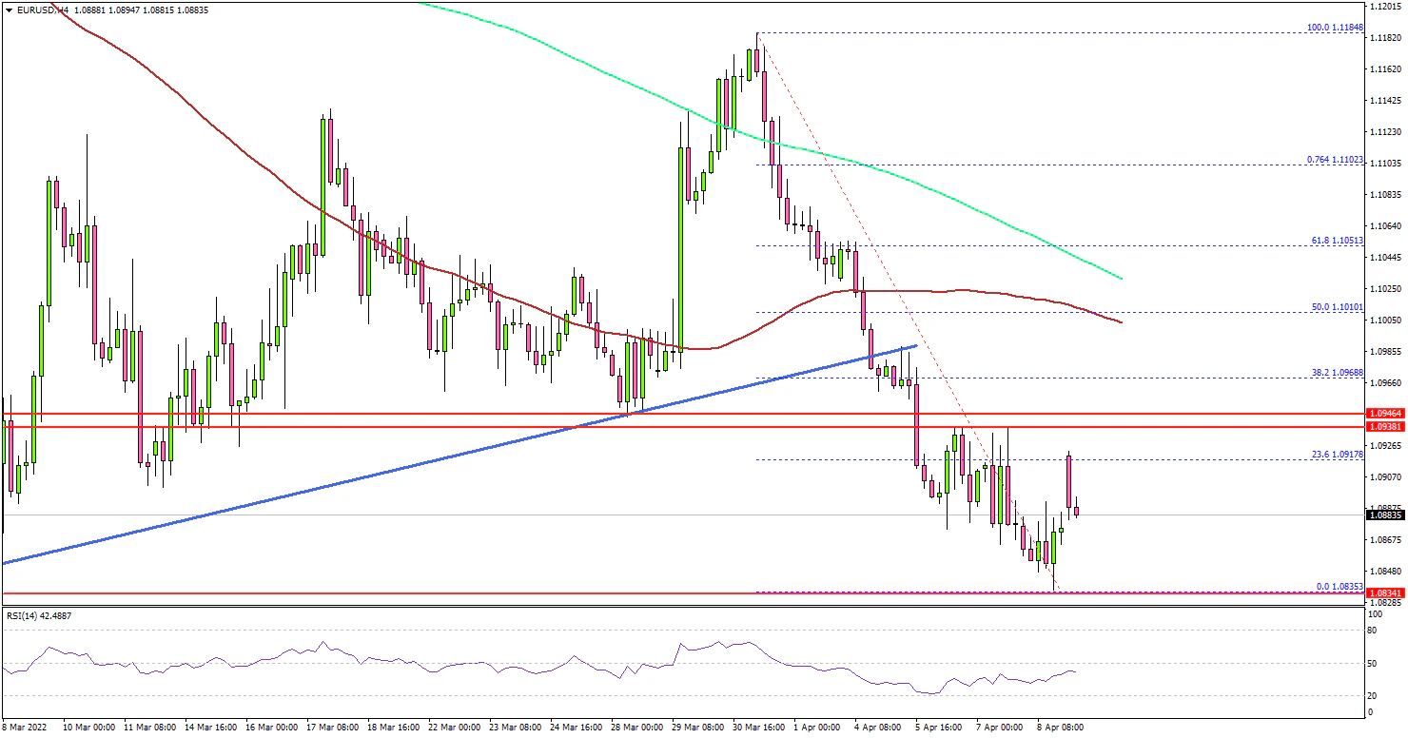The height and width of the screenshot is (738, 1408).
Task: Select the 38.2 Fibonacci level label
Action: 1336,374
